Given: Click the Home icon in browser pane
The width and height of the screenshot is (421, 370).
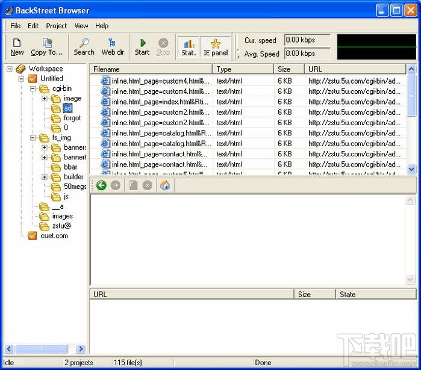Looking at the screenshot, I should (164, 185).
